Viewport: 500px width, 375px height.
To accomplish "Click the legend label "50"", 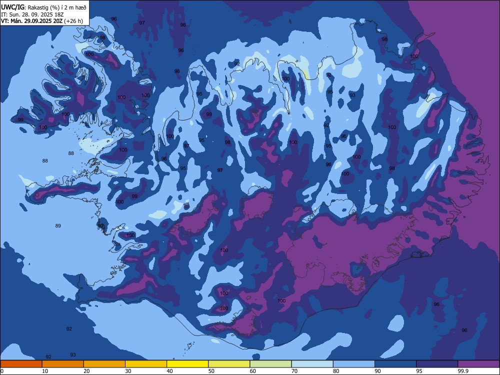I will point(211,371).
